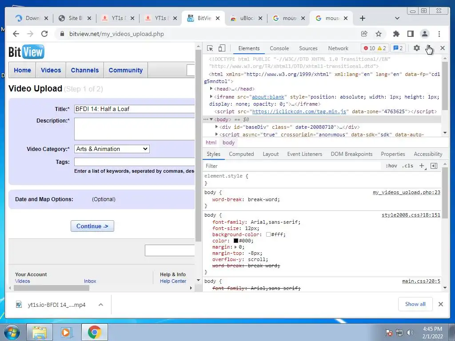Screen dimensions: 455x341
Task: Launch Windows Media Player from taskbar
Action: pyautogui.click(x=67, y=332)
